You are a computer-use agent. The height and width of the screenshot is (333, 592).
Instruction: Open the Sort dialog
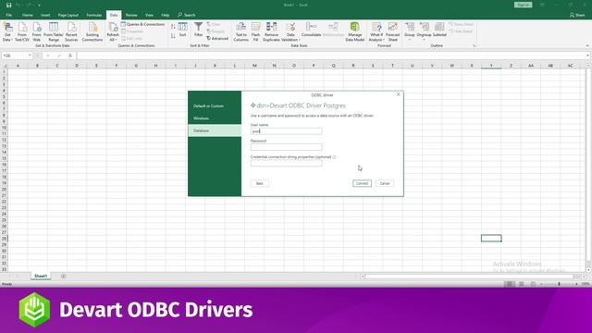tap(183, 30)
